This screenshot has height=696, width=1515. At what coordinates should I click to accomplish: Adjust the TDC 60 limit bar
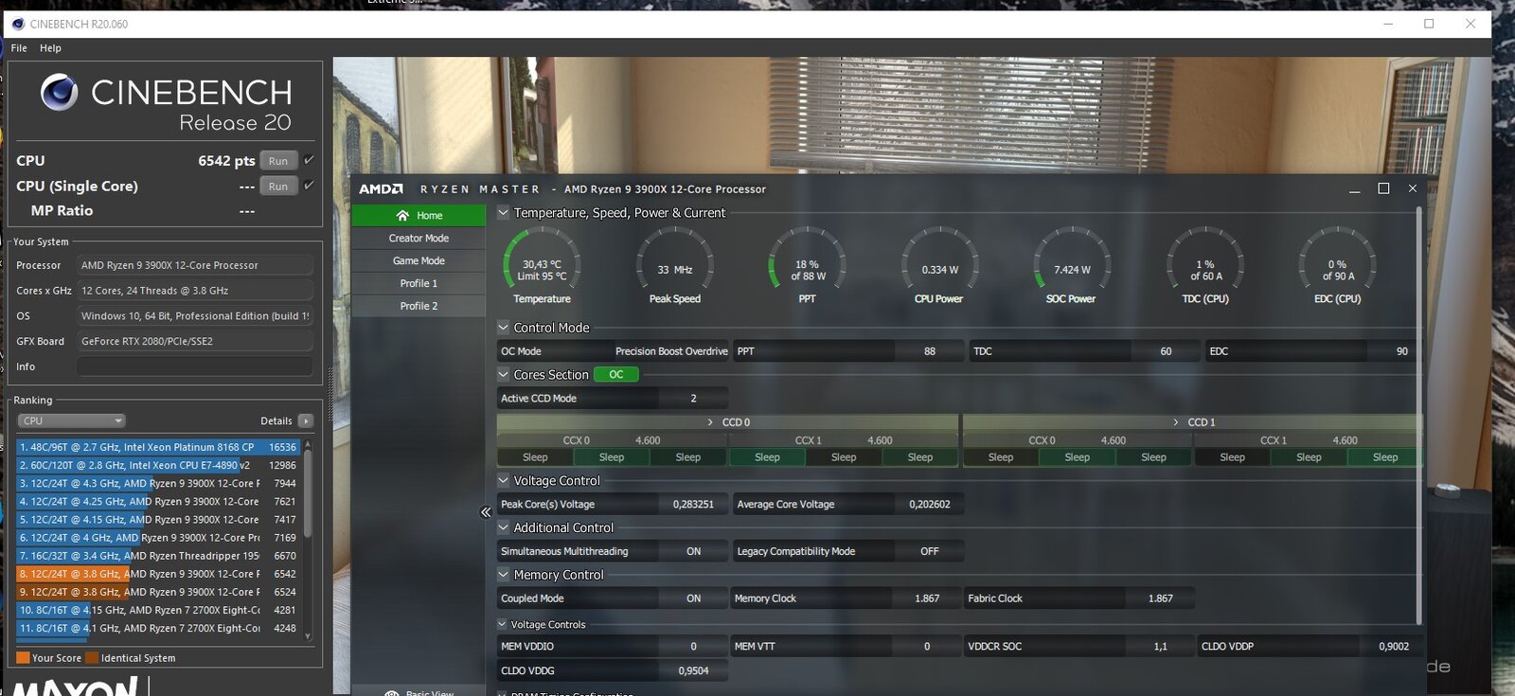1084,351
